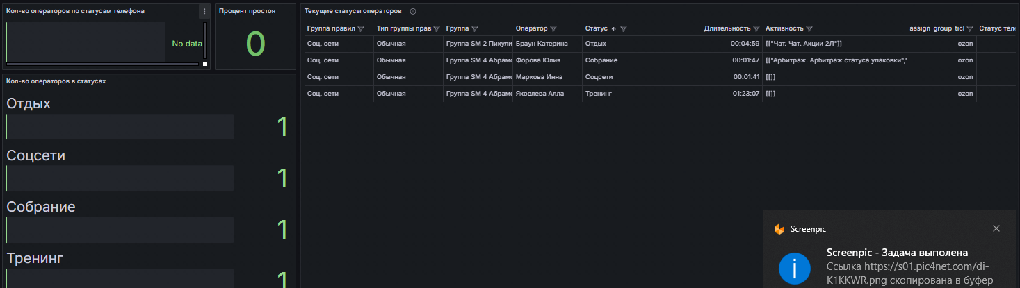The height and width of the screenshot is (288, 1020).
Task: Open filter for assign_group_ticket column
Action: pyautogui.click(x=969, y=29)
